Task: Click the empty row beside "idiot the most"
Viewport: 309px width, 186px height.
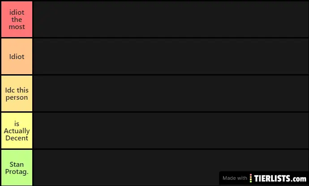Action: pyautogui.click(x=171, y=19)
